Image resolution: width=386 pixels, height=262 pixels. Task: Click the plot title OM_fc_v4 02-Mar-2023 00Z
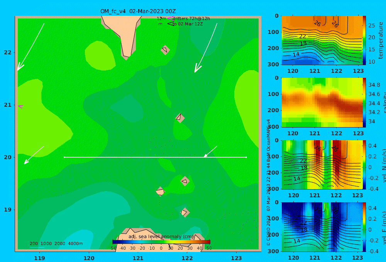[x=138, y=11]
